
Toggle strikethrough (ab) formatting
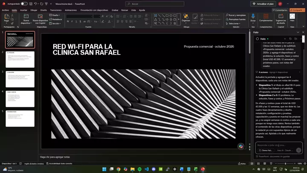pos(84,21)
